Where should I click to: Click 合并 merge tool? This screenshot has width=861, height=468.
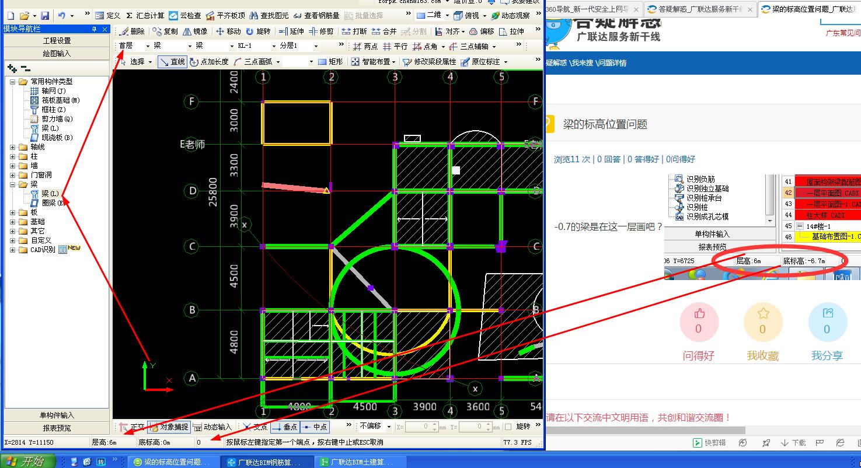click(384, 32)
